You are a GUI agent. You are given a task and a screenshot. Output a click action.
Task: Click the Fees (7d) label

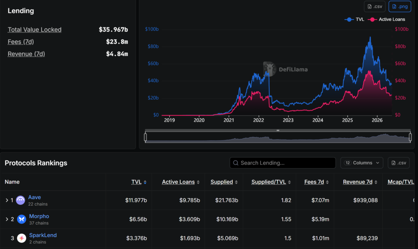pyautogui.click(x=21, y=42)
